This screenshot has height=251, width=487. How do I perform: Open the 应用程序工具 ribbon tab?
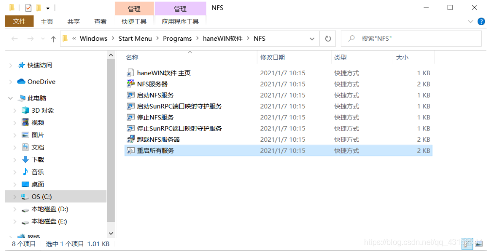tap(180, 21)
